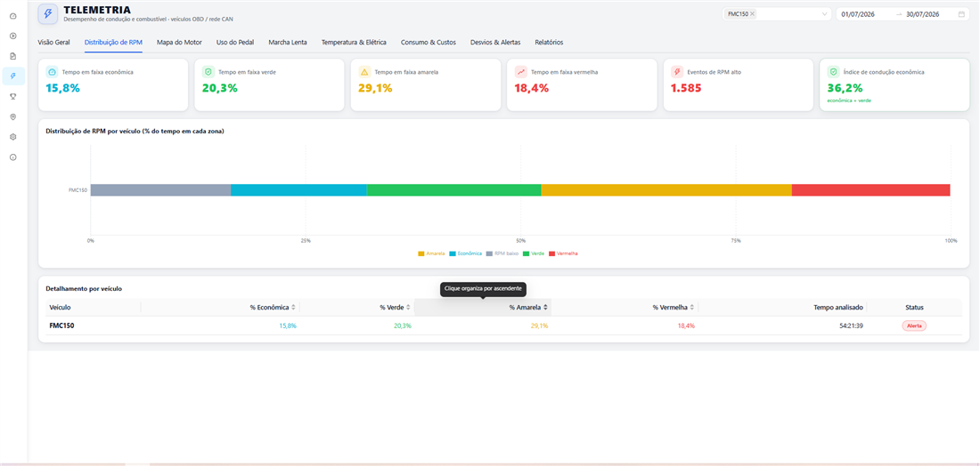Switch to the Visão Geral tab
The width and height of the screenshot is (980, 466).
tap(53, 43)
